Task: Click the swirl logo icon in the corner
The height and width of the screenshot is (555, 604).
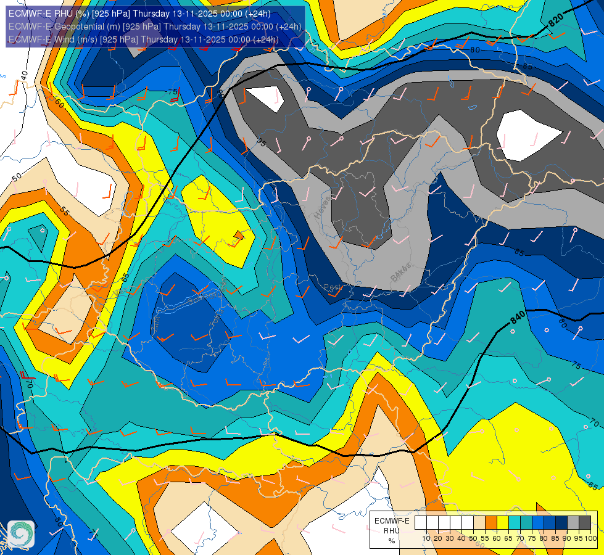Action: tap(21, 534)
